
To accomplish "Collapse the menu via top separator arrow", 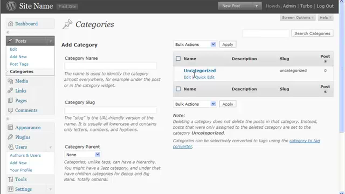I will [x=8, y=32].
